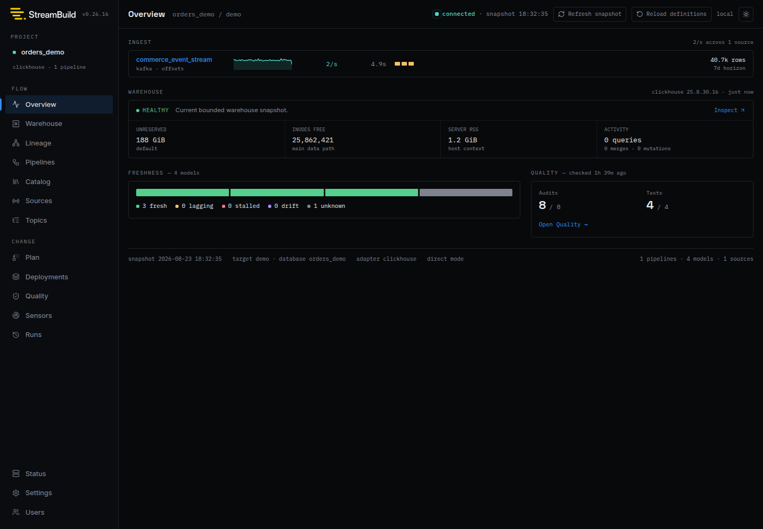Open commerce_event_stream source link
763x529 pixels.
174,60
